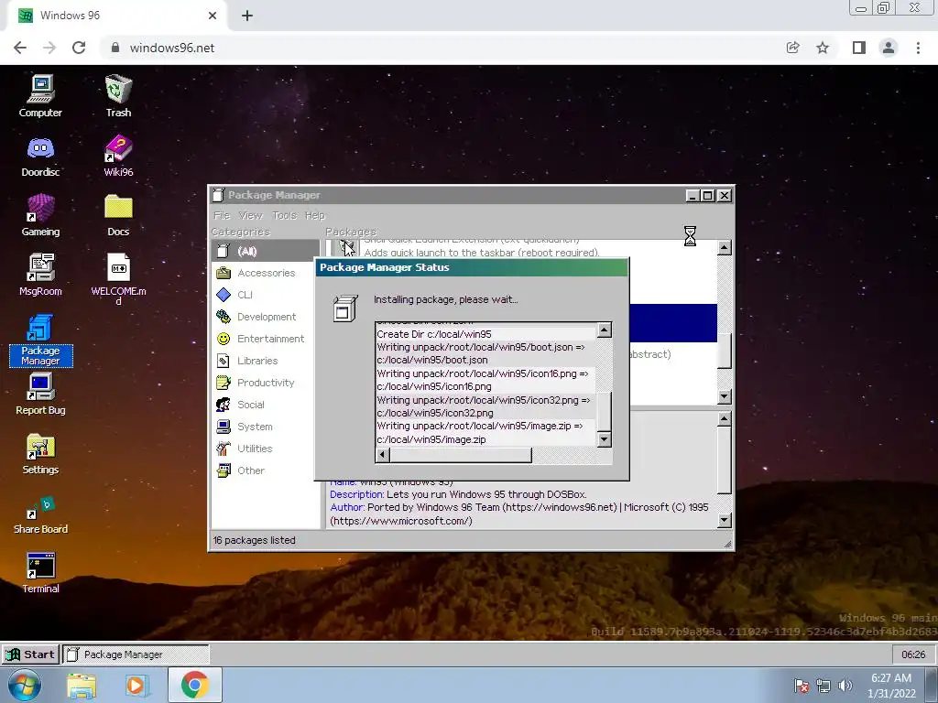Image resolution: width=938 pixels, height=703 pixels.
Task: Select the CLI category
Action: (x=266, y=295)
